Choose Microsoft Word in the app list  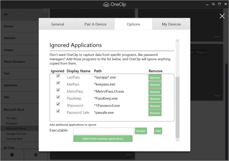pyautogui.click(x=19, y=128)
